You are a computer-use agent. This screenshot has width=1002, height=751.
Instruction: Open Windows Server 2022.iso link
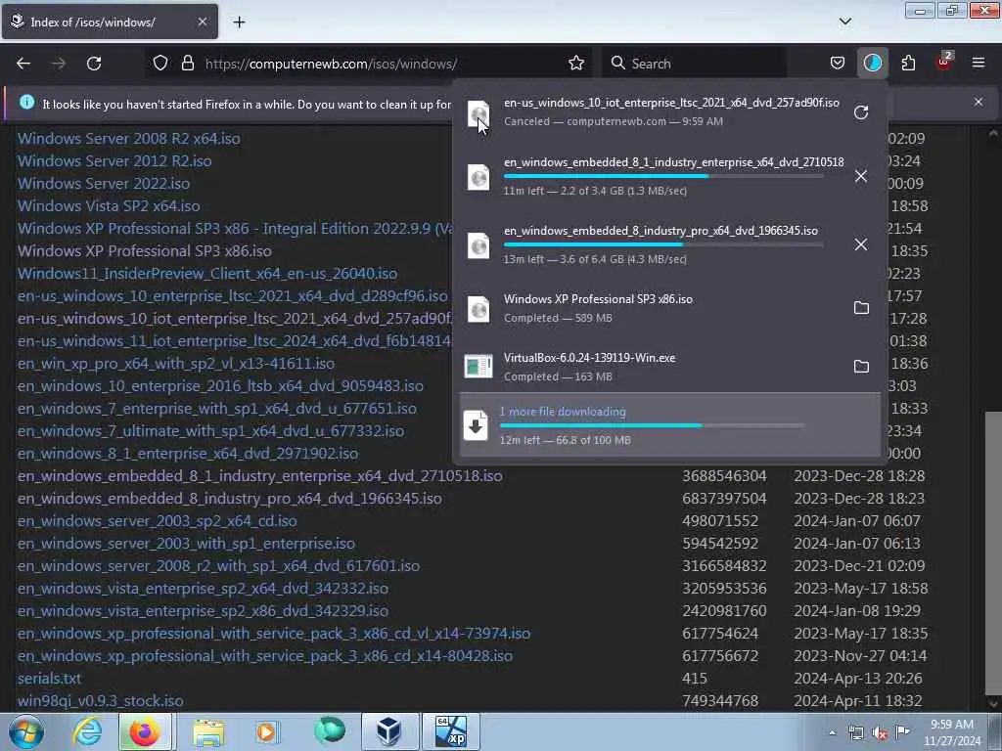click(104, 183)
